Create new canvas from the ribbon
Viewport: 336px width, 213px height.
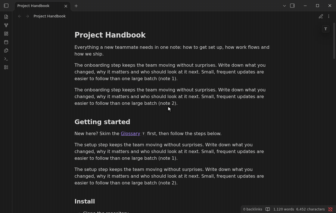(6, 34)
